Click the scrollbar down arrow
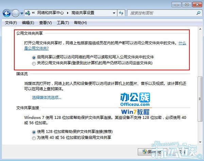Viewport: 204px width, 161px height. click(x=200, y=142)
